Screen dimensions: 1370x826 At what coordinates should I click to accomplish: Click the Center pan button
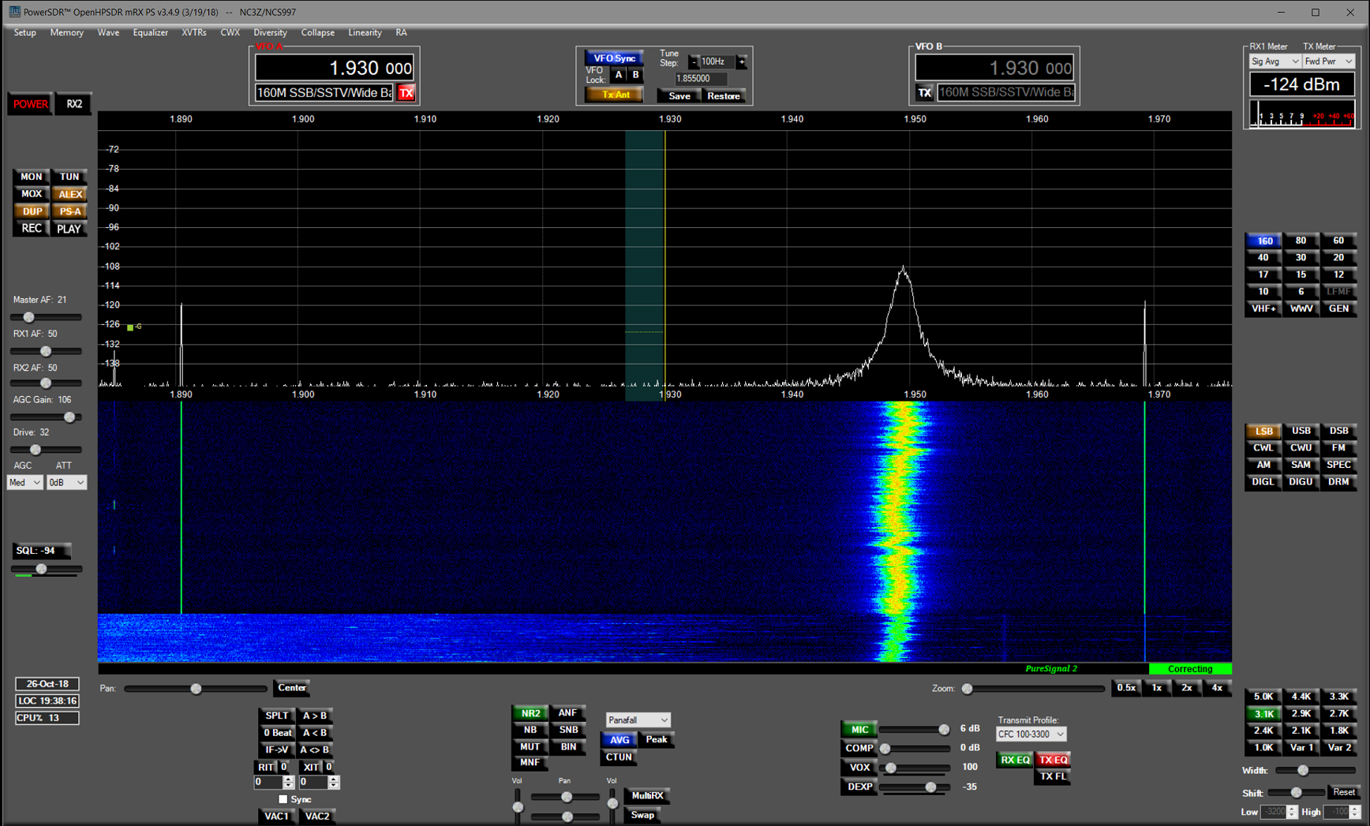click(x=291, y=688)
